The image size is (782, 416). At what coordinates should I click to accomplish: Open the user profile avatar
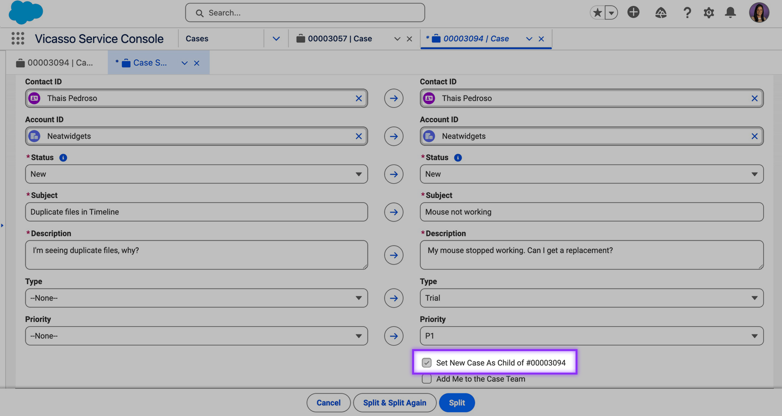point(759,13)
